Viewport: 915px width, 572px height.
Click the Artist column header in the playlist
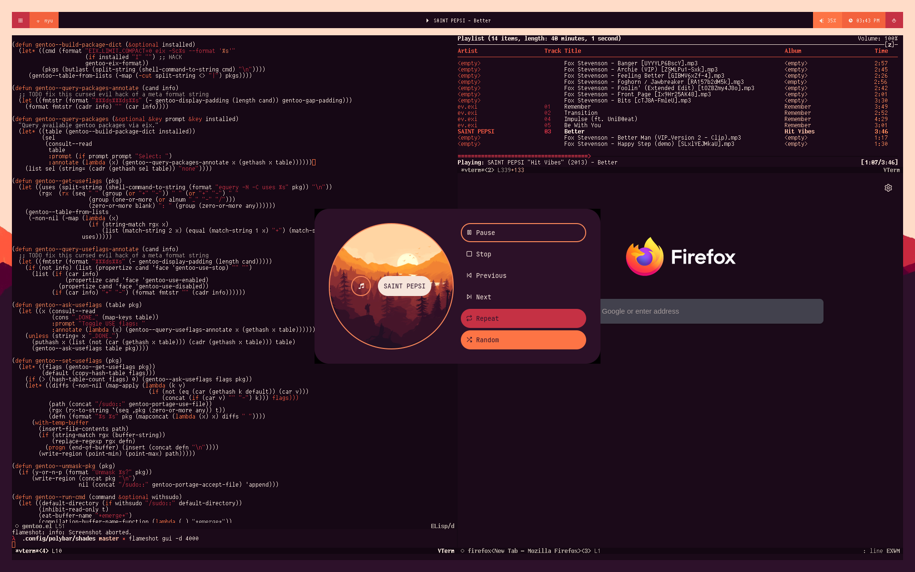click(x=468, y=51)
